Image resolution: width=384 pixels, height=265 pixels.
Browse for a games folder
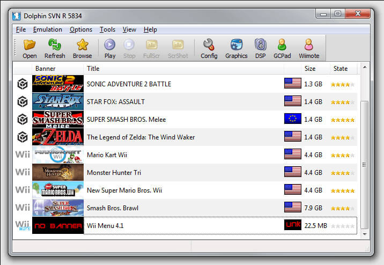pos(82,49)
